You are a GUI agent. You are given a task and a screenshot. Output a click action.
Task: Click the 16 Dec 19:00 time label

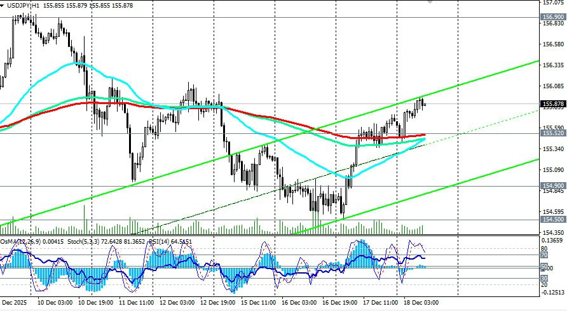[x=340, y=302]
